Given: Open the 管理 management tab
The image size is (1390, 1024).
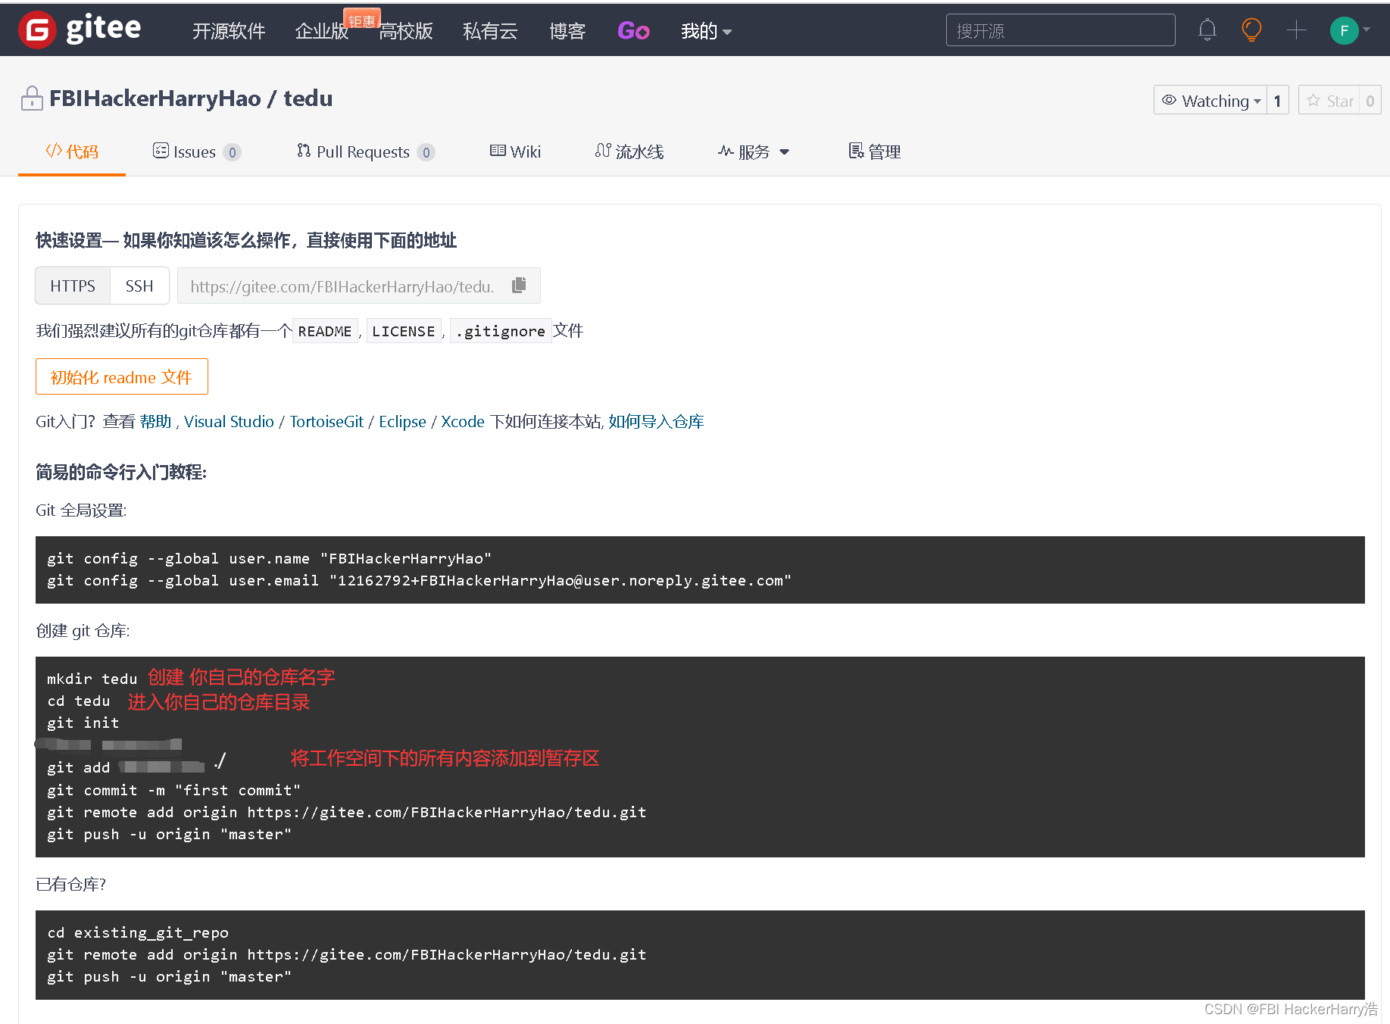Looking at the screenshot, I should pyautogui.click(x=875, y=151).
